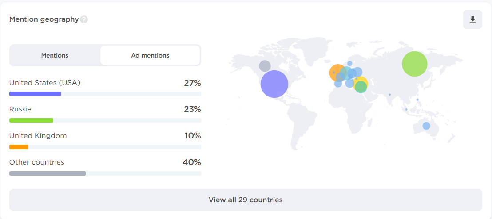The width and height of the screenshot is (492, 219).
Task: Click the purple United States map bubble
Action: (274, 84)
